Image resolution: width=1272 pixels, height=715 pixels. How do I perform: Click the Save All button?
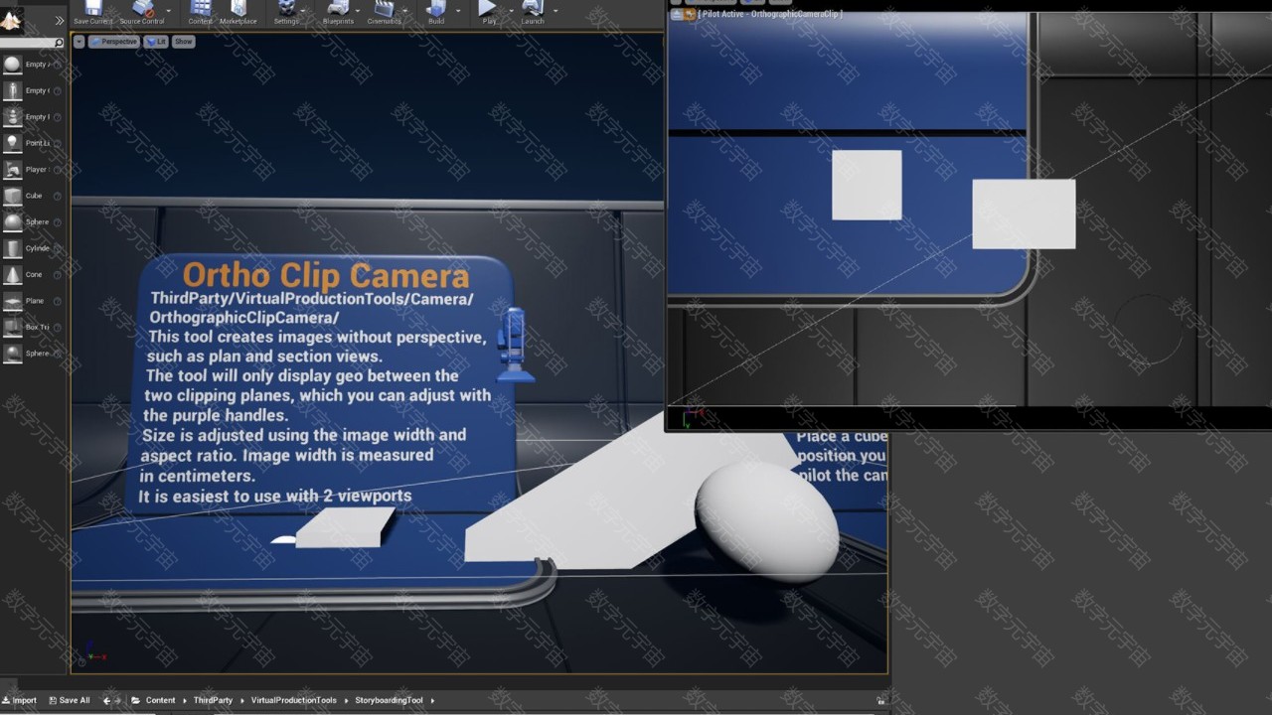[69, 700]
